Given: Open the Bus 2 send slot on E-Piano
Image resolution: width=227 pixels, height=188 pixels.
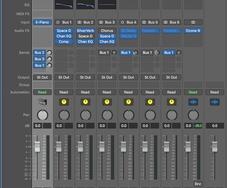Looking at the screenshot, I should pos(39,52).
